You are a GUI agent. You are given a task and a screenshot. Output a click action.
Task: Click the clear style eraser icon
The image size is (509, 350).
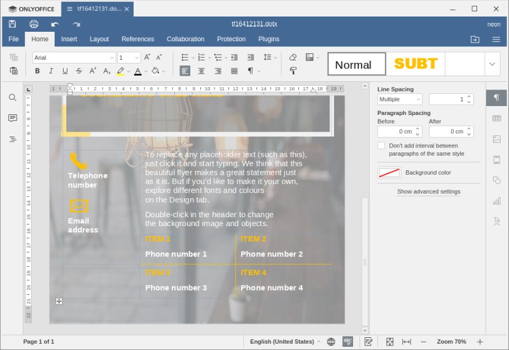click(293, 57)
